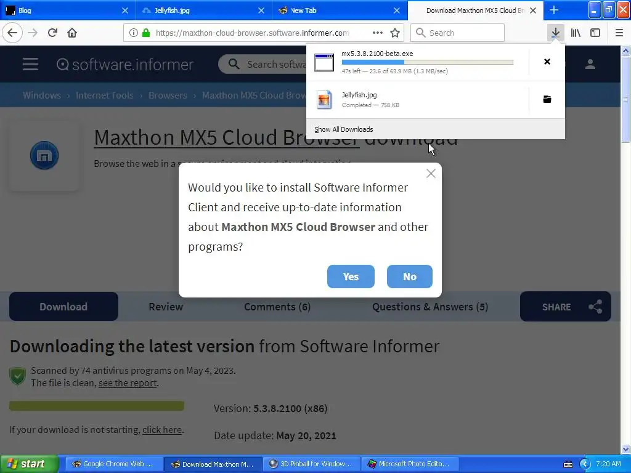Click scrollbar down arrow
The height and width of the screenshot is (473, 631).
tap(625, 449)
